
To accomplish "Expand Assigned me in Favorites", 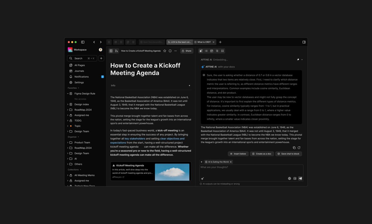I will pos(68,115).
